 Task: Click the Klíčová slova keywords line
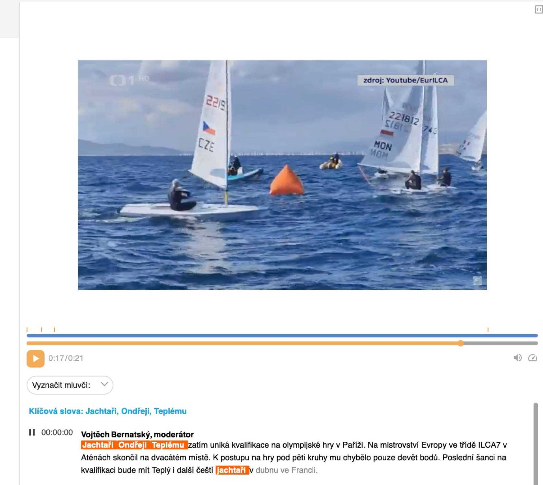[x=108, y=411]
